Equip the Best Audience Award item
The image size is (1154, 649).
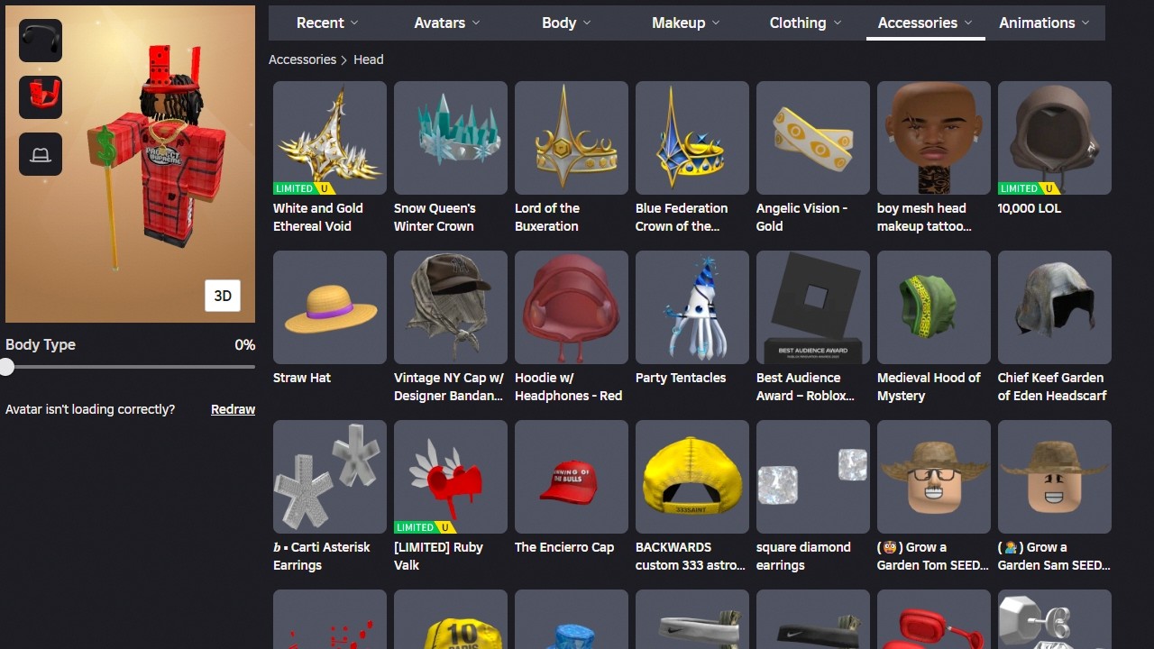coord(813,307)
